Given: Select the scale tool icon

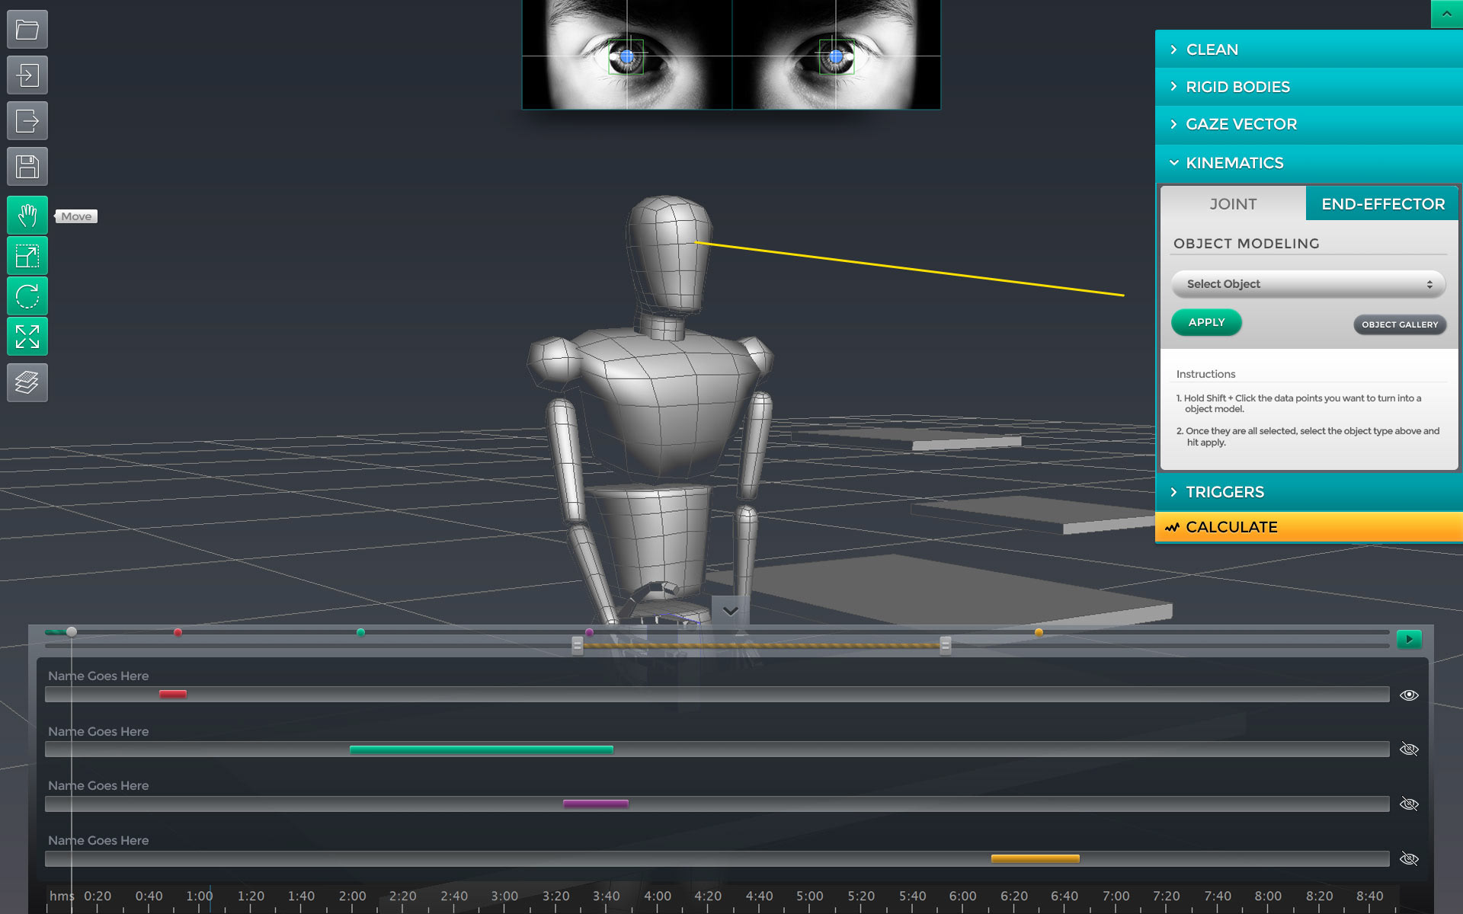Looking at the screenshot, I should tap(27, 256).
